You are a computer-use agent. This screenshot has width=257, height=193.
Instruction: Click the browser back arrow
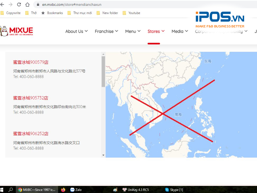(3, 5)
